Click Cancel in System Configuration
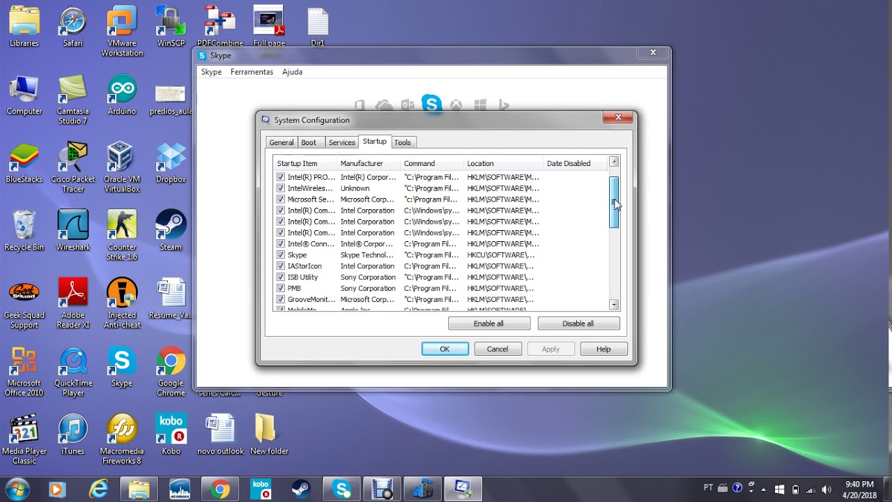The image size is (892, 502). [x=498, y=349]
